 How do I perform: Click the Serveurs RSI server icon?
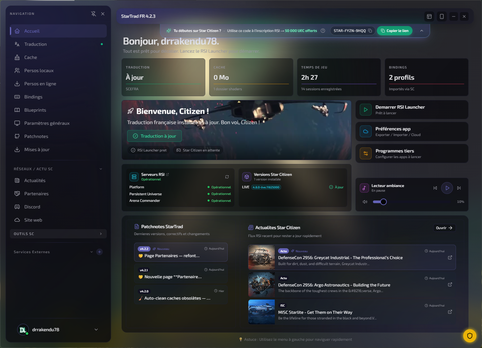pos(134,177)
